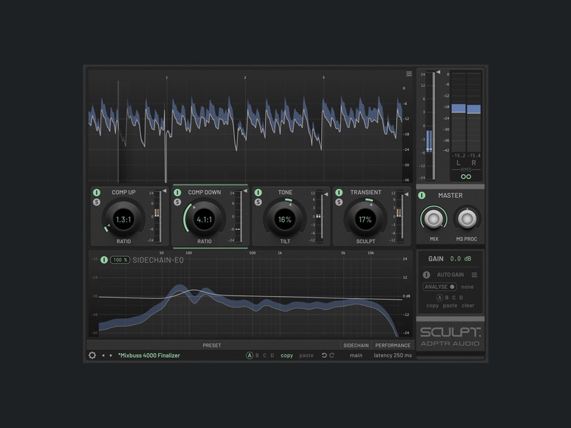The image size is (571, 428).
Task: Select Auto Gain slot B
Action: pyautogui.click(x=447, y=297)
